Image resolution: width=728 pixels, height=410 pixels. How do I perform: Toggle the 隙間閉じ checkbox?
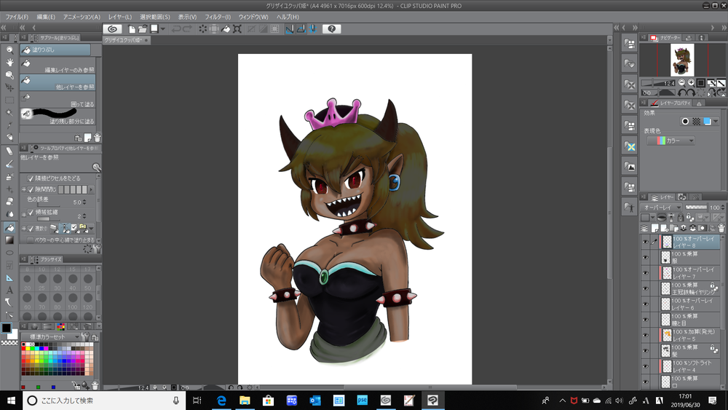tap(31, 189)
